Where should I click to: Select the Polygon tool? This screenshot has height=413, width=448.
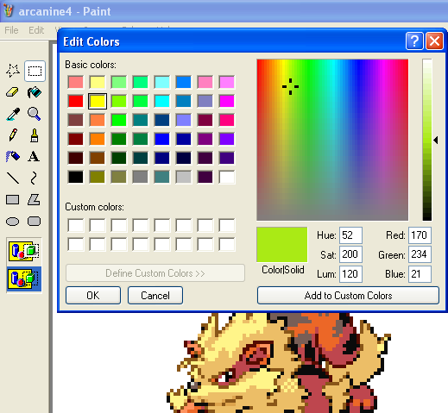[34, 200]
